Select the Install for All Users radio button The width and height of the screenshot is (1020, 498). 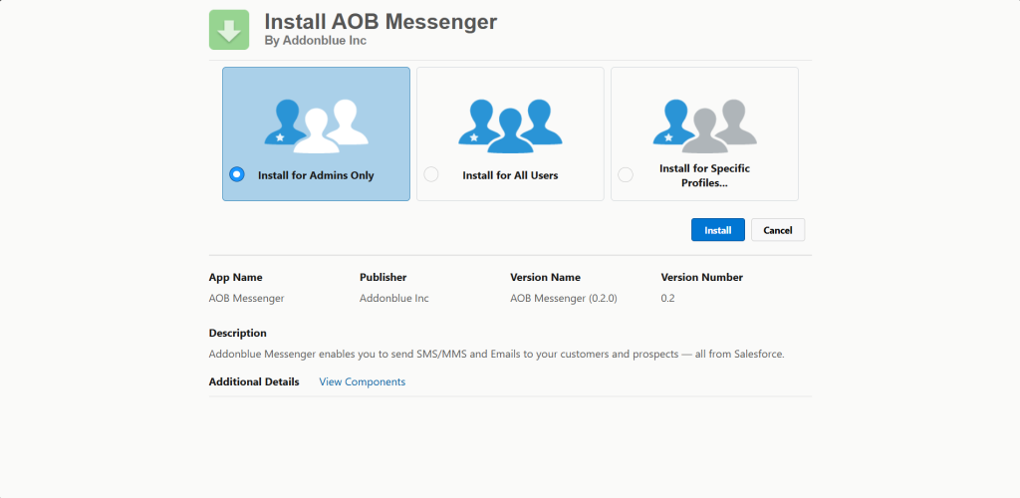click(431, 174)
